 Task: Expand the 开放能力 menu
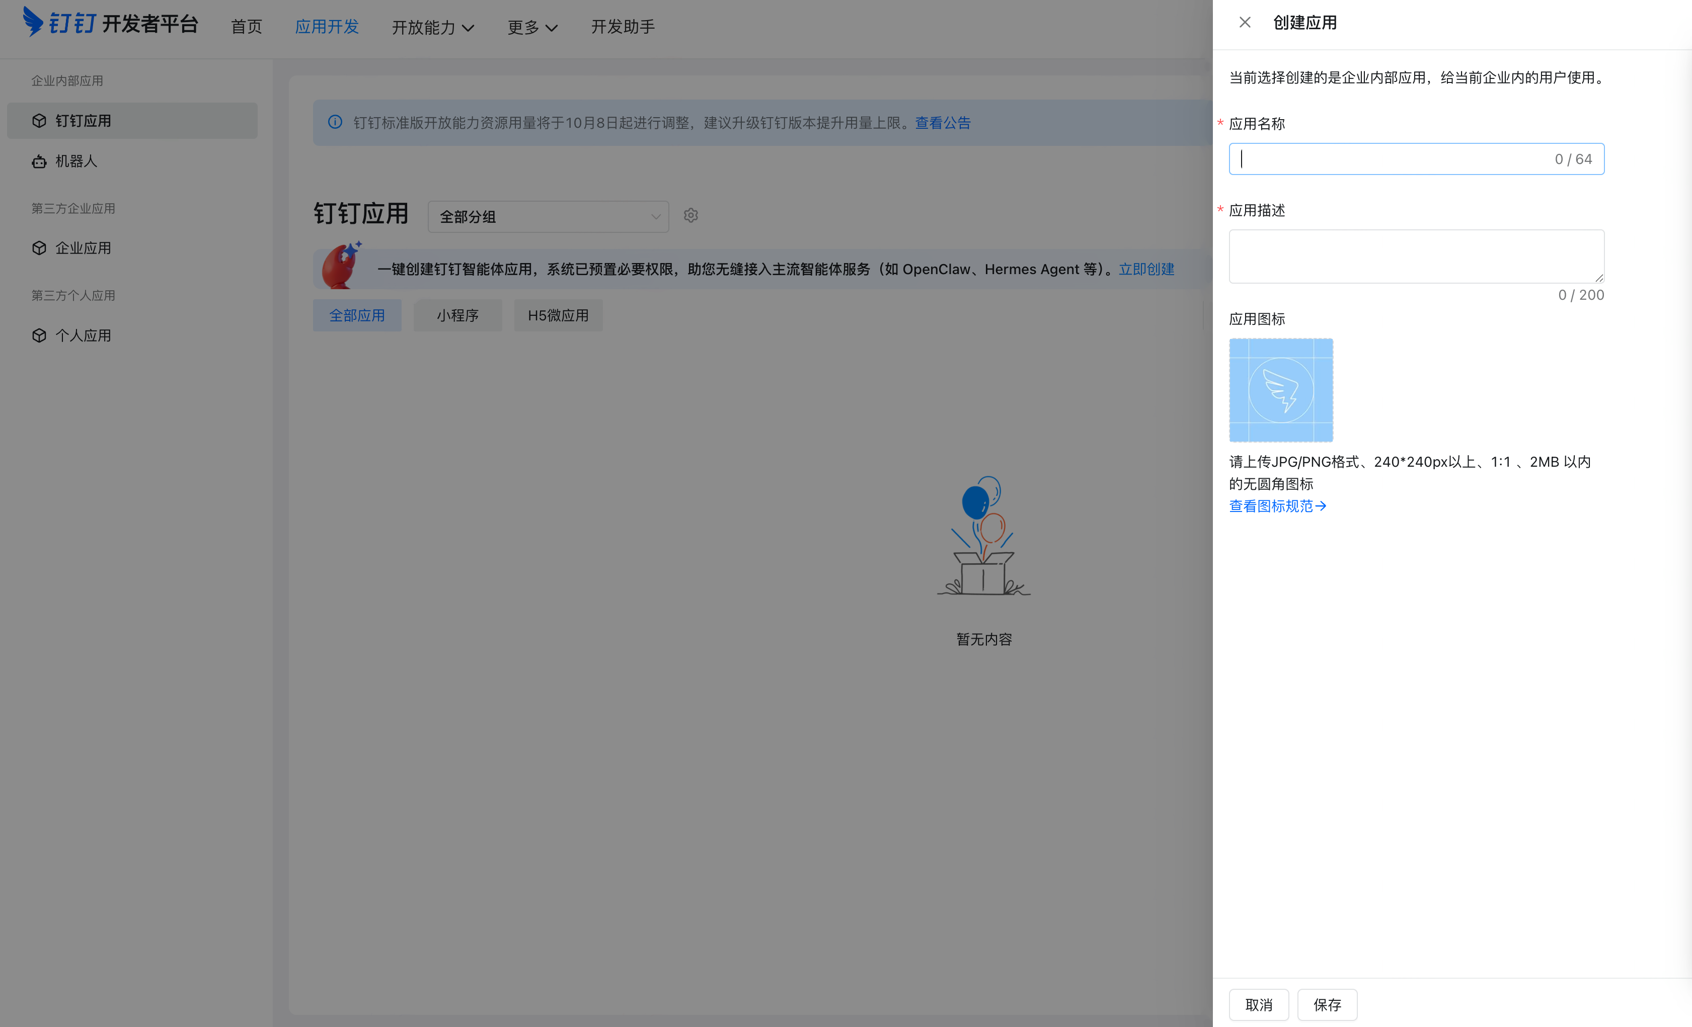(x=433, y=28)
